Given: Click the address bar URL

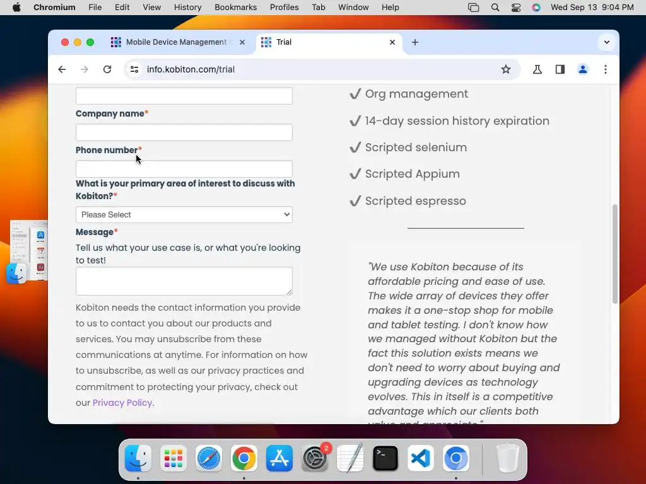Looking at the screenshot, I should (191, 69).
